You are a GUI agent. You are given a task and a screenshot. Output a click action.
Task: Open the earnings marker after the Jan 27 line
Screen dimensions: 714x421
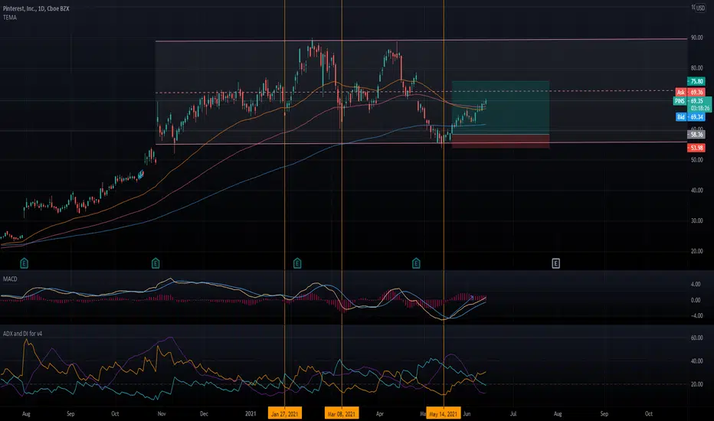297,263
